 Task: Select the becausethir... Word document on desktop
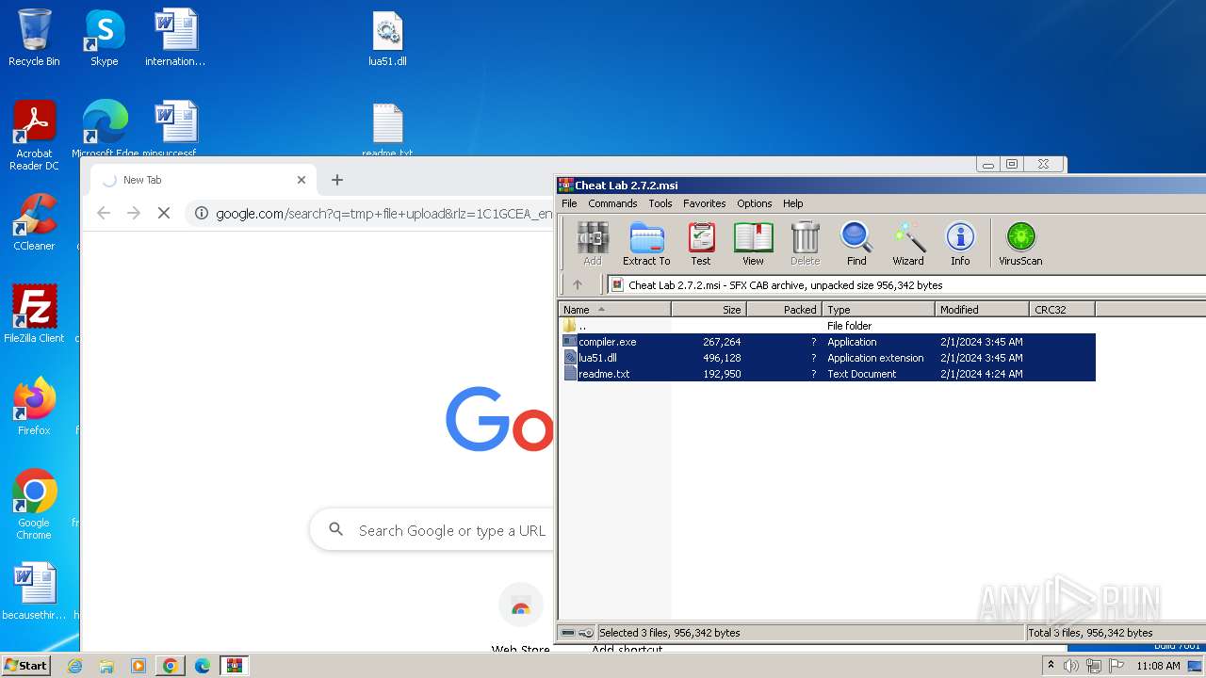coord(34,592)
